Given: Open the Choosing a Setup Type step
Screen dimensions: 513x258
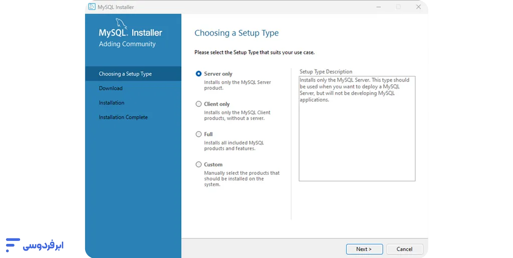Looking at the screenshot, I should [x=125, y=74].
